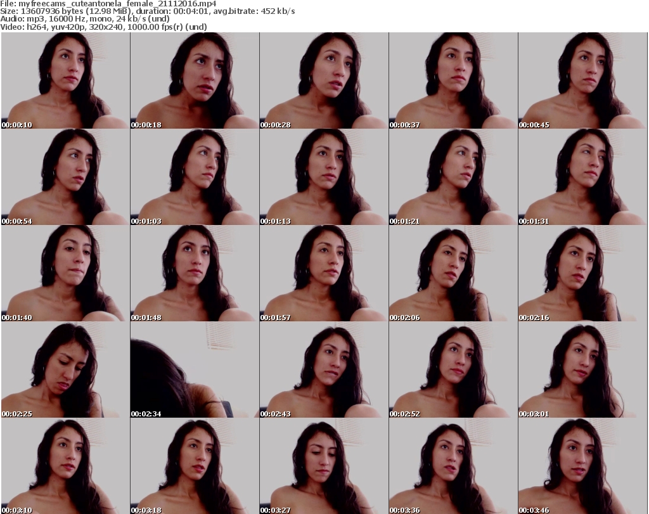649x514 pixels.
Task: Select the frame at 00:00:37
Action: pos(453,80)
